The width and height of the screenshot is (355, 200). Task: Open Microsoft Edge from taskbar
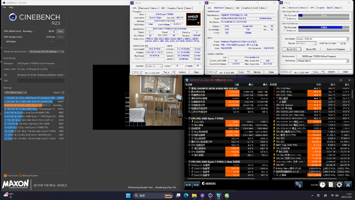(186, 196)
